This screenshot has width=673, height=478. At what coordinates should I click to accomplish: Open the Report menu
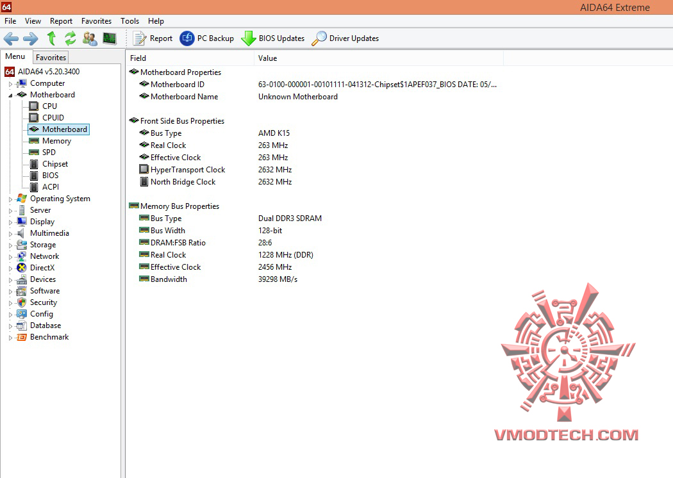[x=61, y=21]
